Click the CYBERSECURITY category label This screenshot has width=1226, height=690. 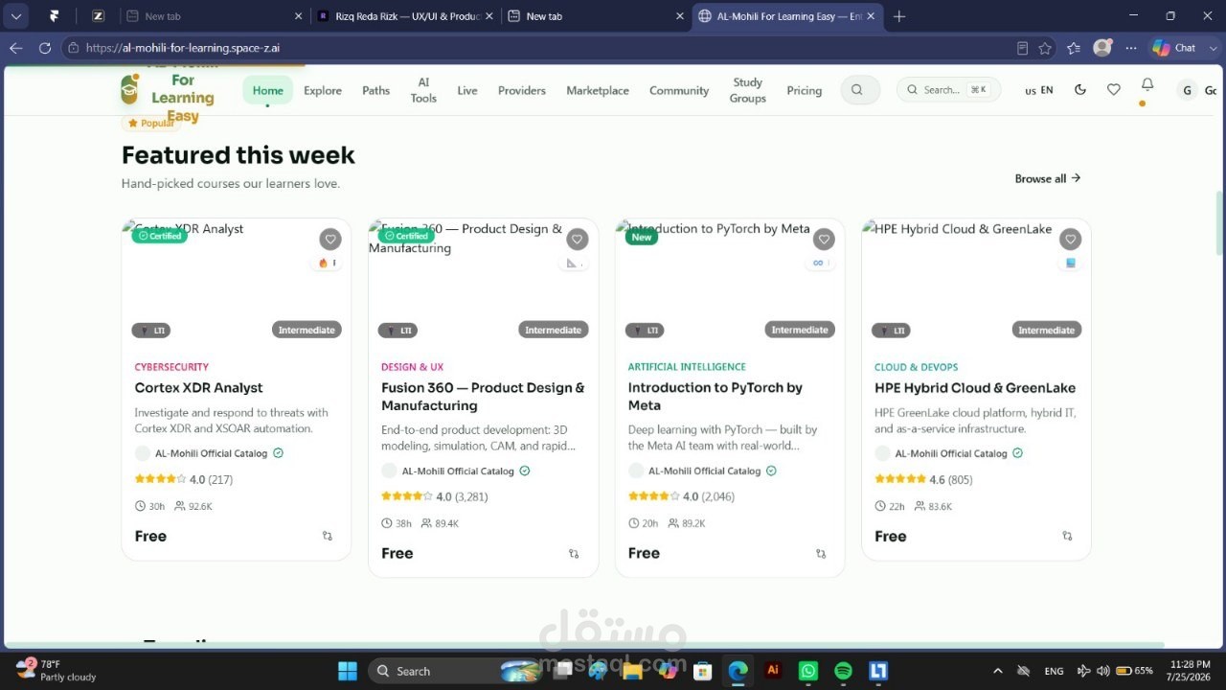[171, 367]
